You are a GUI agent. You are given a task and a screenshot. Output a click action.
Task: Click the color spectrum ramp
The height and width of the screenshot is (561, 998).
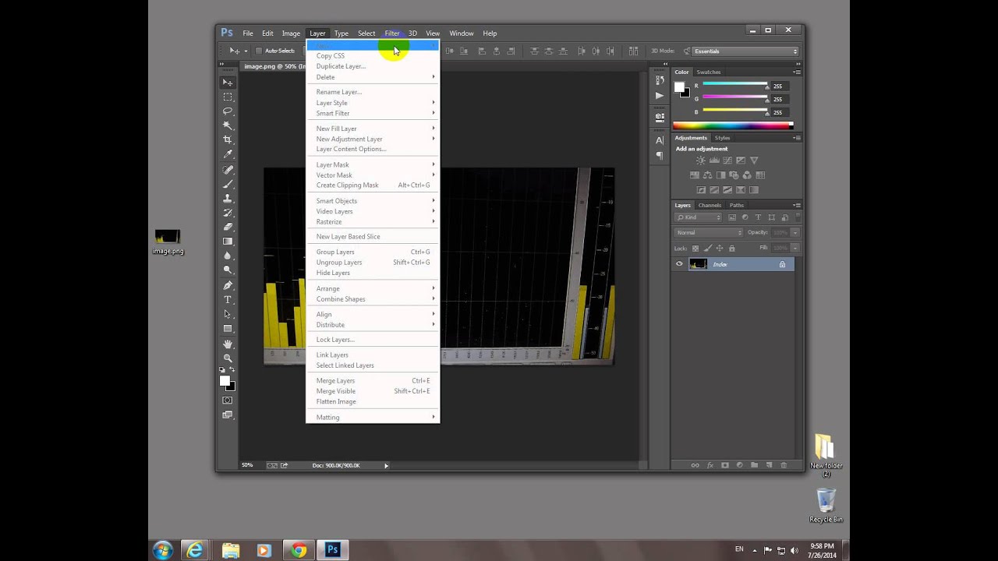pyautogui.click(x=733, y=125)
